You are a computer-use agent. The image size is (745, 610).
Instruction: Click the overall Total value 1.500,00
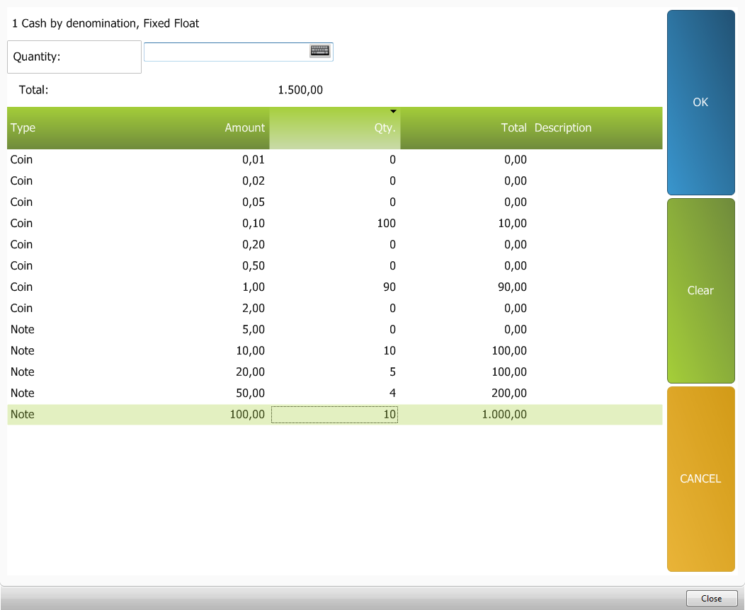click(300, 90)
